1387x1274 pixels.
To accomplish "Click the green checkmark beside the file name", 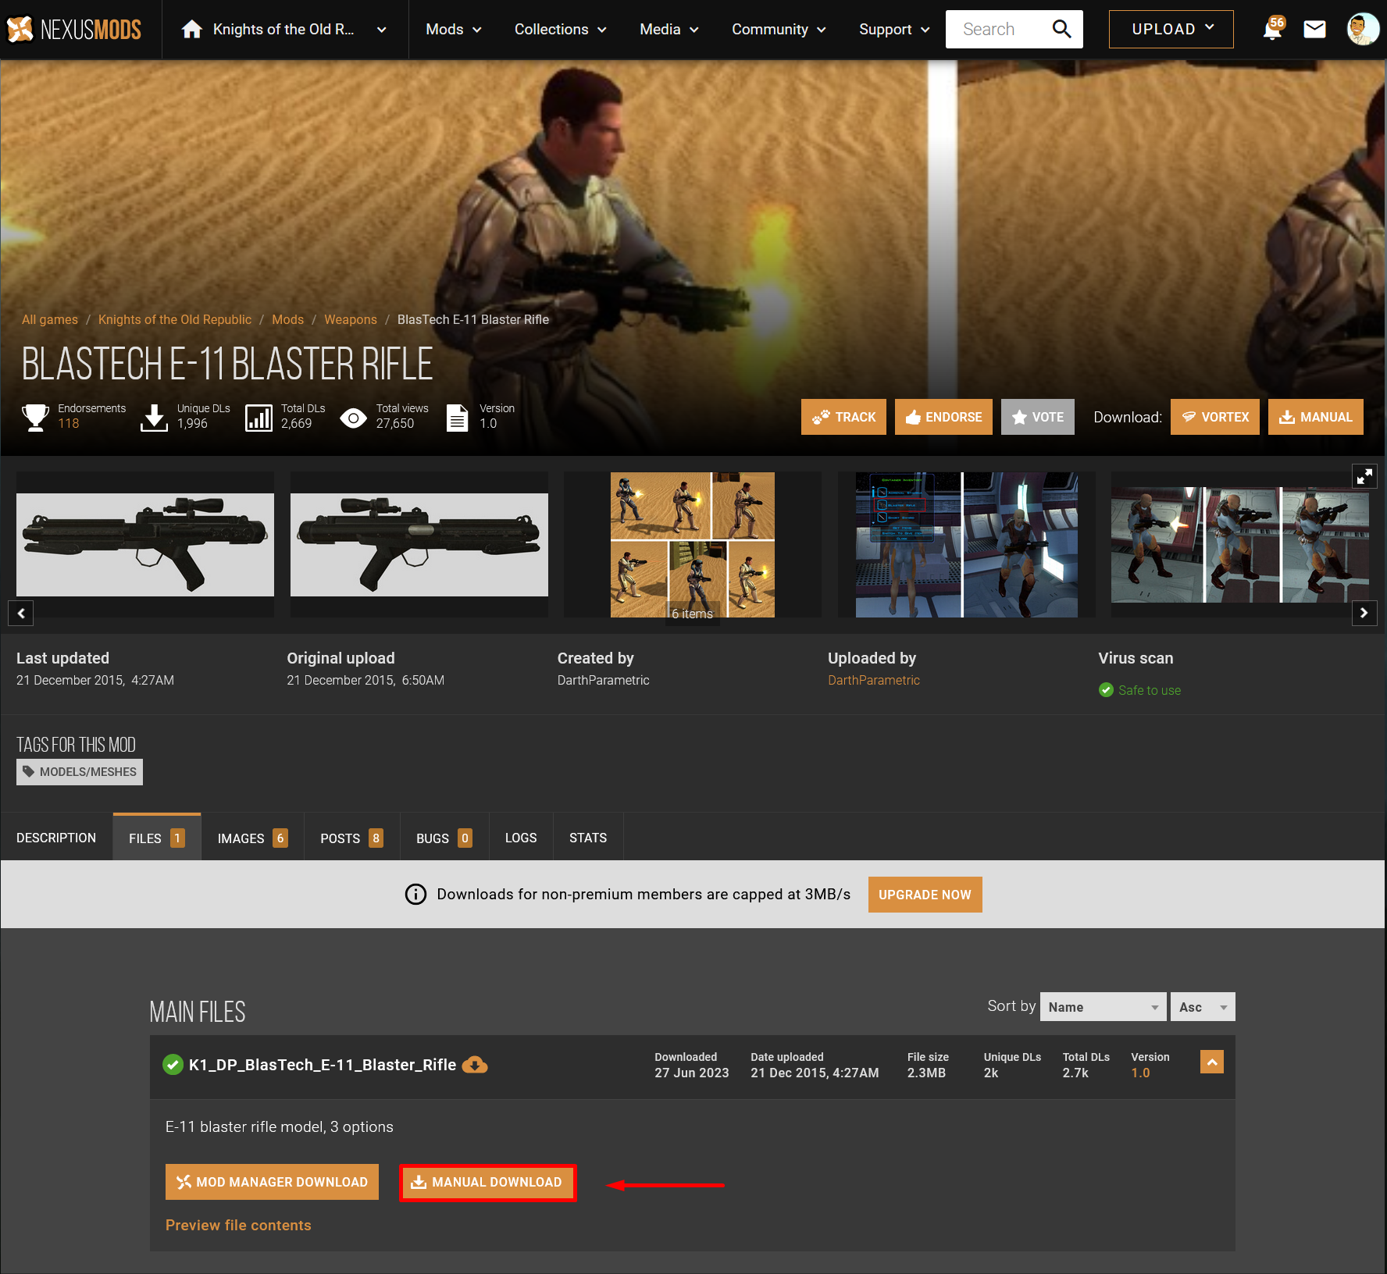I will (x=173, y=1065).
